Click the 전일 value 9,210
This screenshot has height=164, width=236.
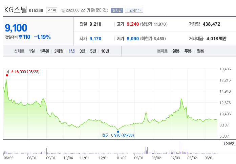click(95, 24)
